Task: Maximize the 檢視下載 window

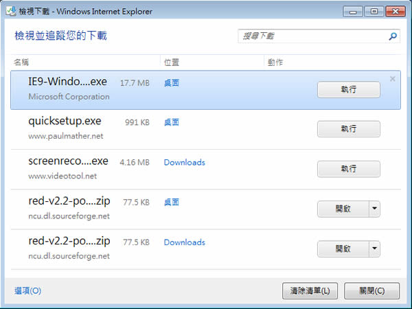Action: click(x=374, y=12)
